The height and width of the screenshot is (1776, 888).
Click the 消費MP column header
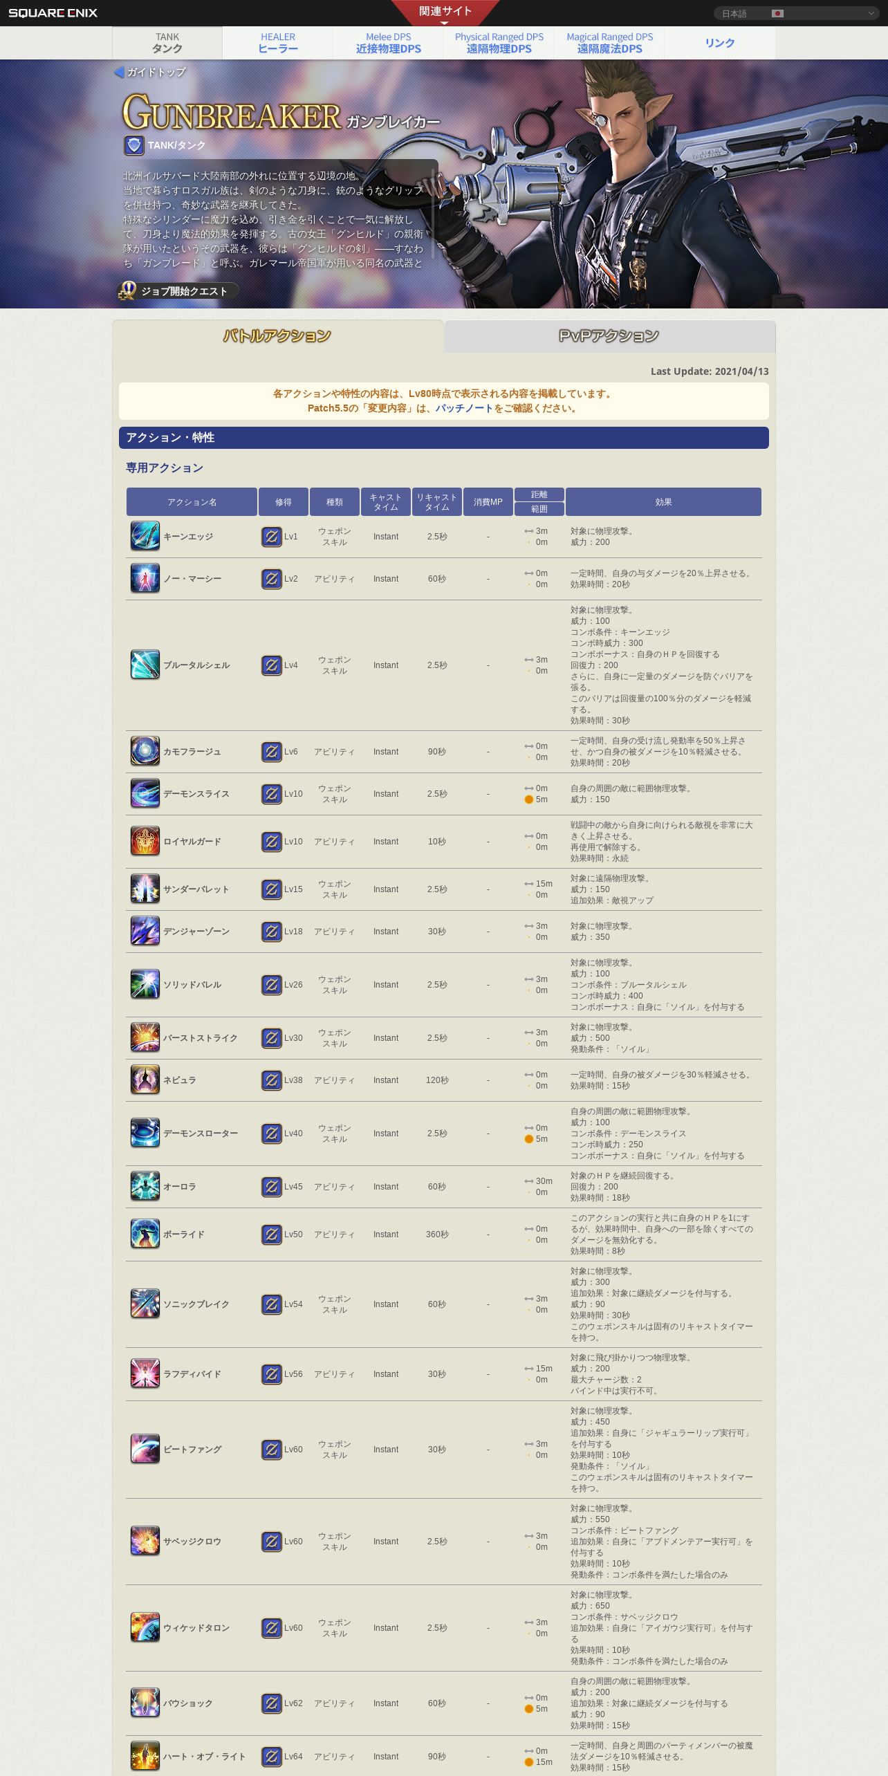coord(488,502)
